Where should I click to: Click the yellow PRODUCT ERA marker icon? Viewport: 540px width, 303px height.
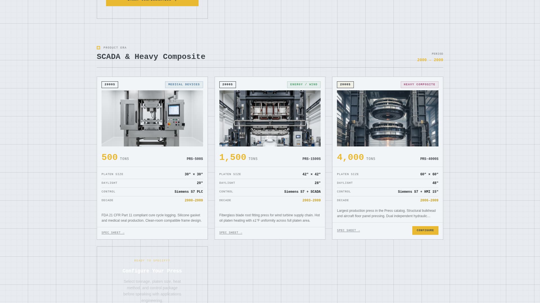pyautogui.click(x=98, y=48)
